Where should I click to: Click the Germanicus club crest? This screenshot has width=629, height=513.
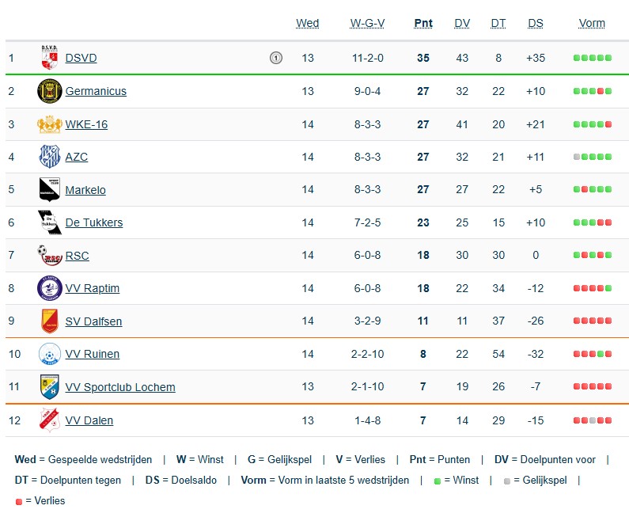(x=49, y=91)
